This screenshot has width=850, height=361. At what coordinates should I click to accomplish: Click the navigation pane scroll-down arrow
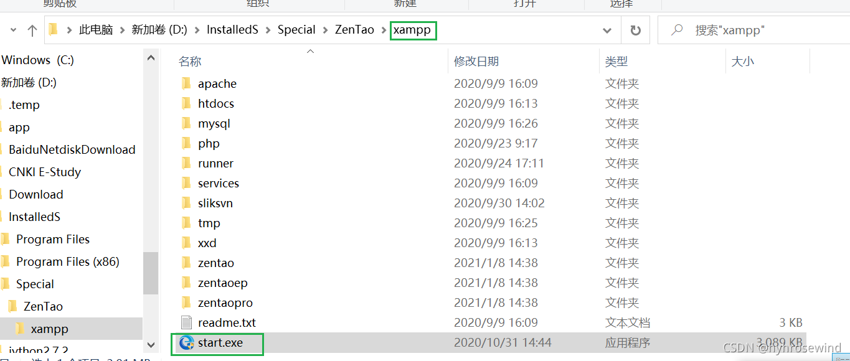point(151,344)
